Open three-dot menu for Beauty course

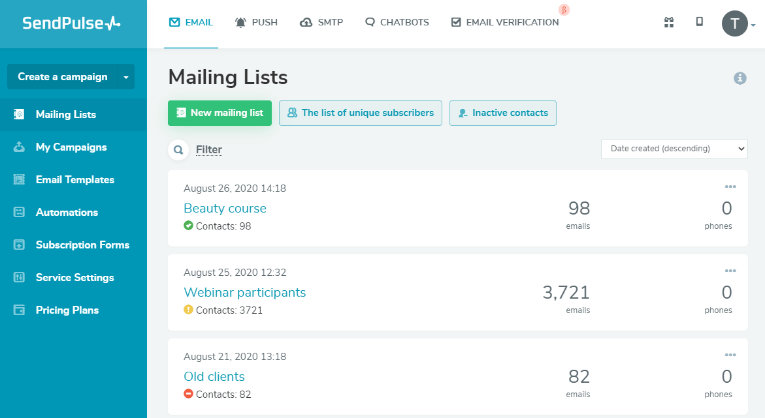(730, 187)
